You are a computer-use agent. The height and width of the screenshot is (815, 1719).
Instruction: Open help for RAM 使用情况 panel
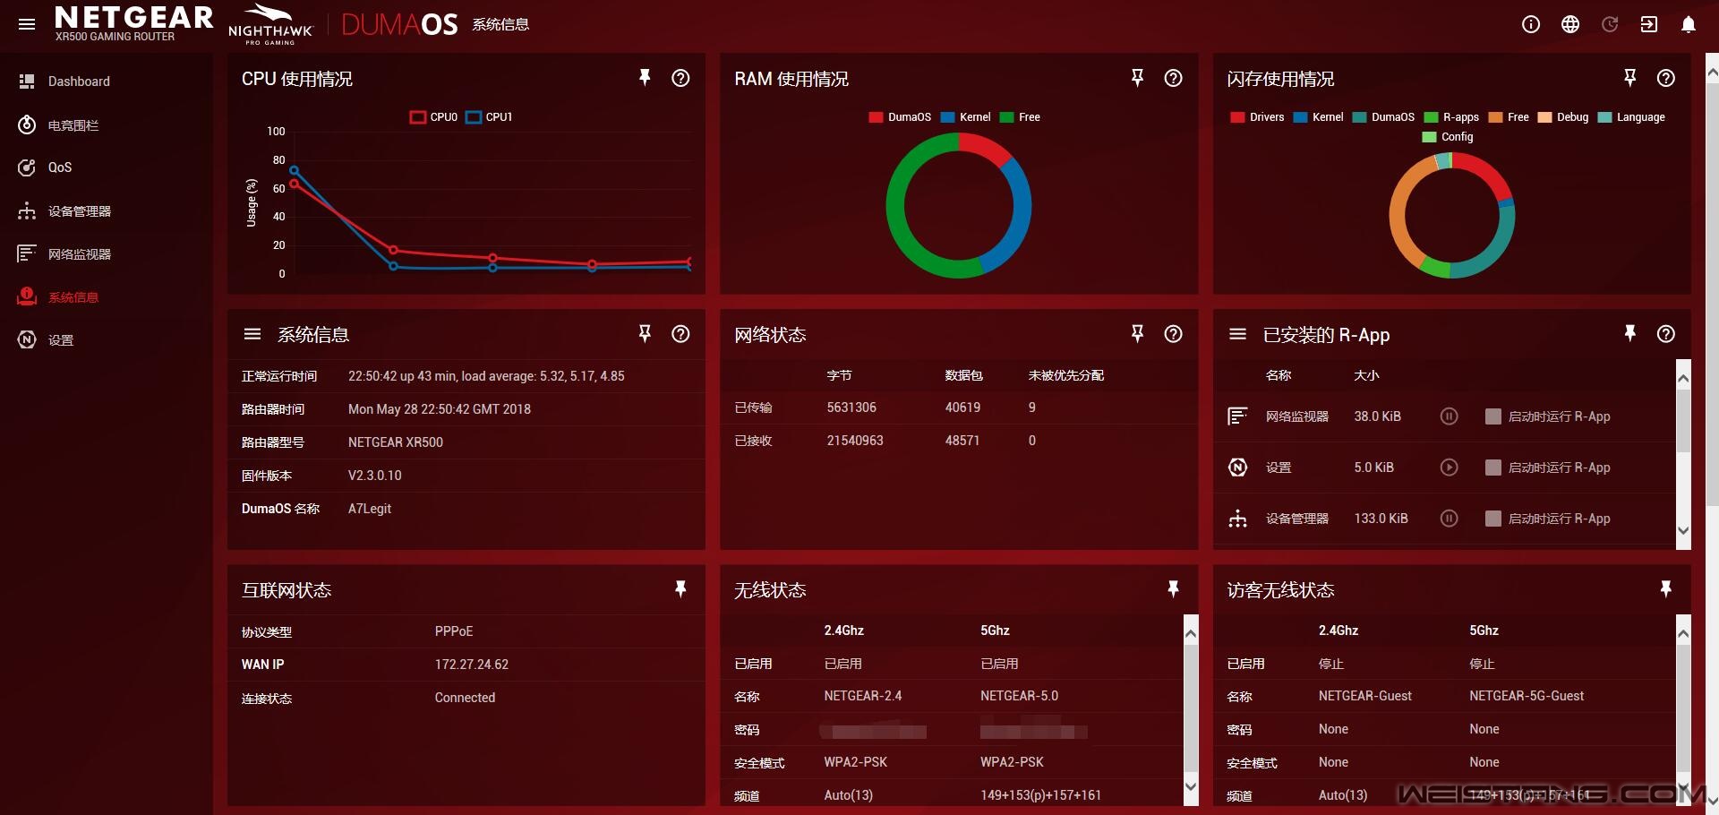click(x=1173, y=79)
